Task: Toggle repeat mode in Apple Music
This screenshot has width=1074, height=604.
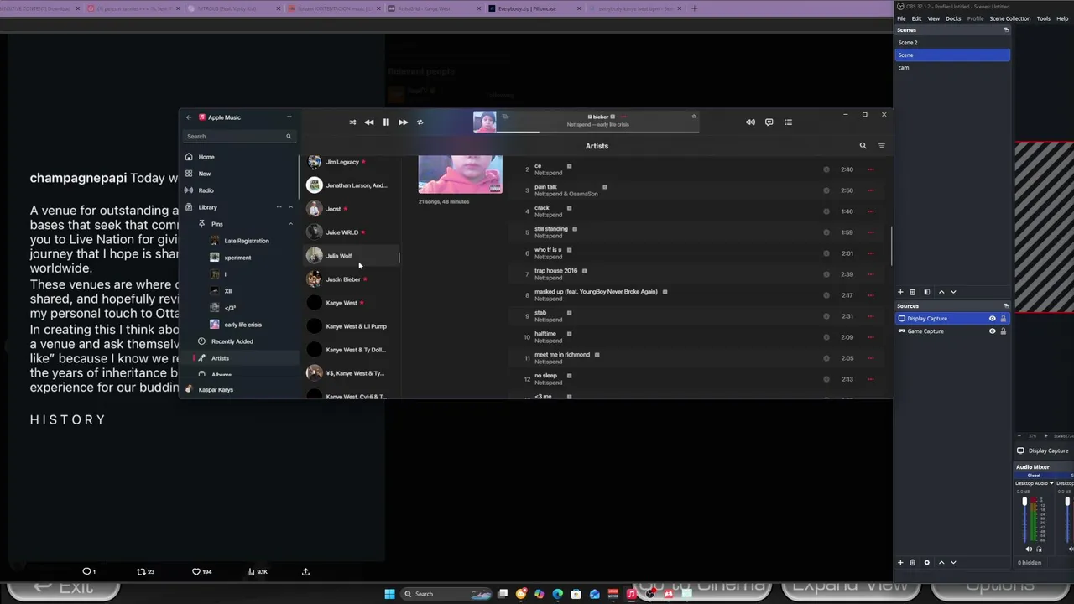Action: (420, 122)
